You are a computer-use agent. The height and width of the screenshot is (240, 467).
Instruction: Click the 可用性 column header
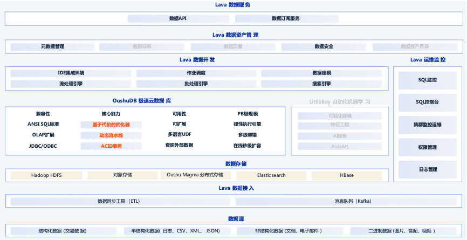click(x=179, y=114)
